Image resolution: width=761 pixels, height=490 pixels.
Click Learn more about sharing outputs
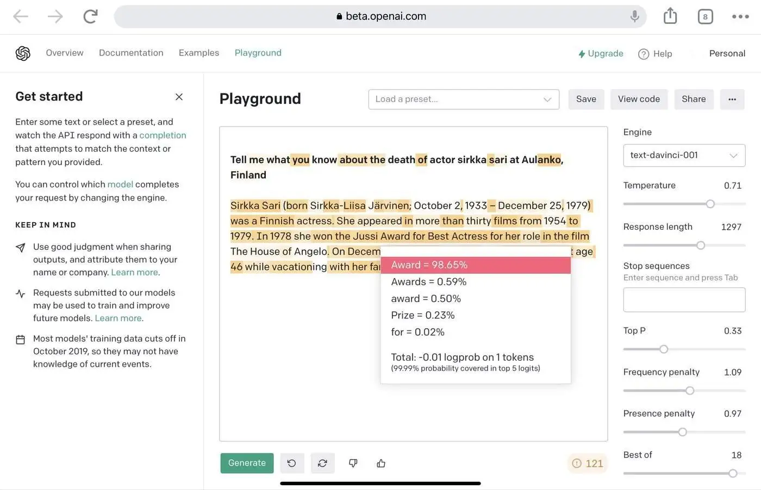pos(135,272)
